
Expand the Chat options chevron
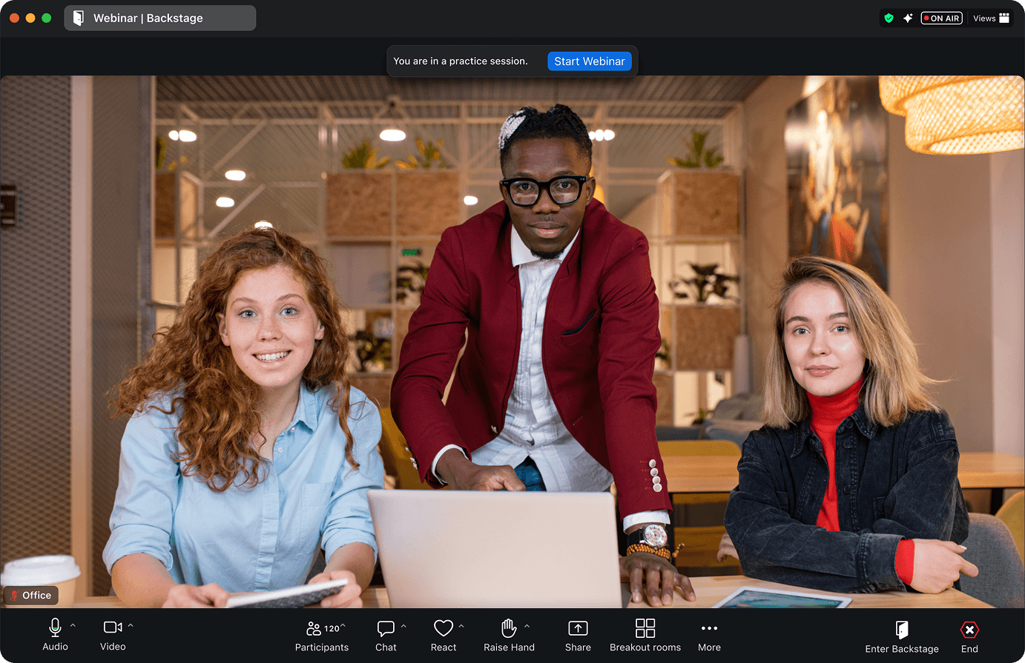403,627
